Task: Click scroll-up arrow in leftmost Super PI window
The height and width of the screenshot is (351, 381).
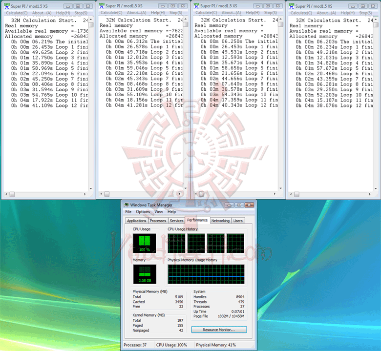Action: (91, 19)
